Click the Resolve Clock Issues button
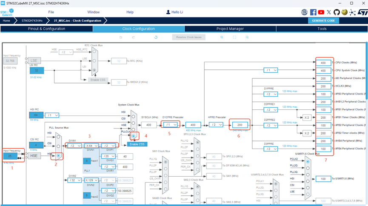 coord(189,37)
